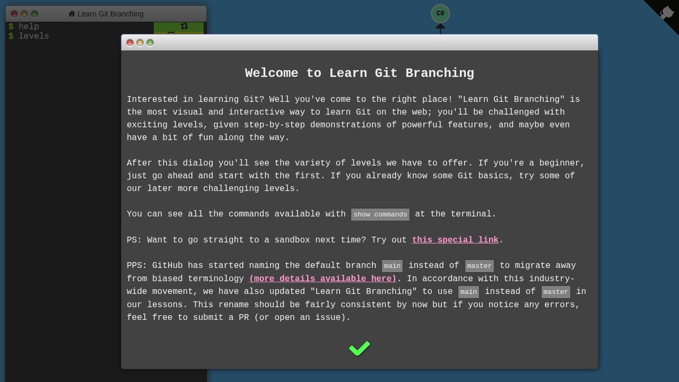Viewport: 679px width, 382px height.
Task: Click the "Learn Git Branching" terminal title text
Action: (110, 14)
